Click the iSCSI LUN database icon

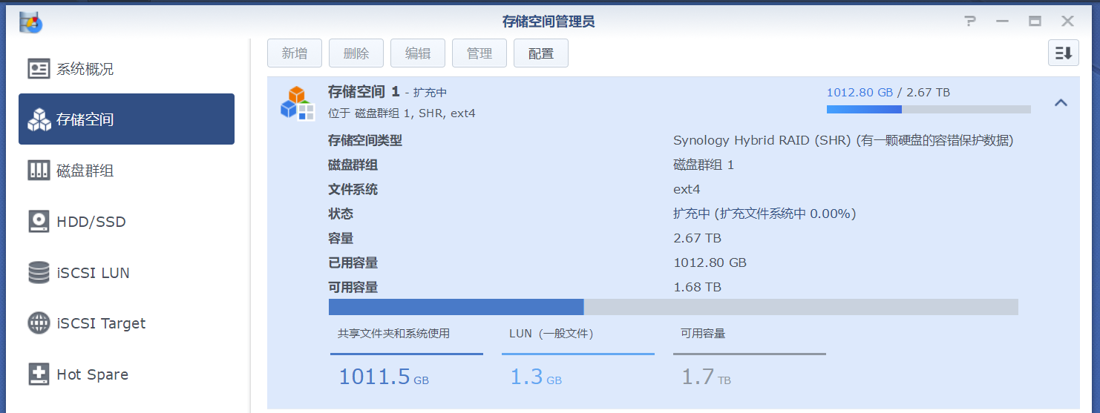tap(39, 272)
